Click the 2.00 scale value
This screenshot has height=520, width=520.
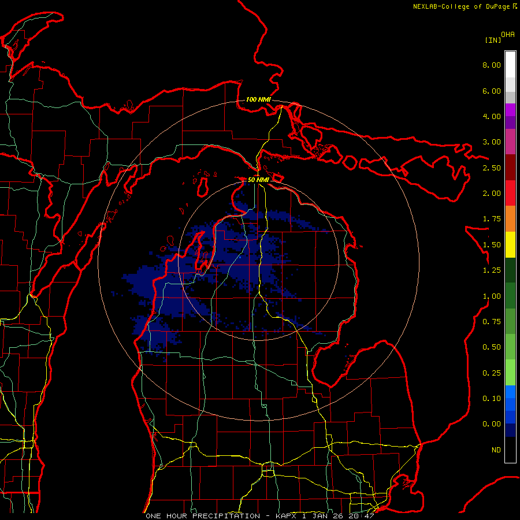click(x=492, y=194)
